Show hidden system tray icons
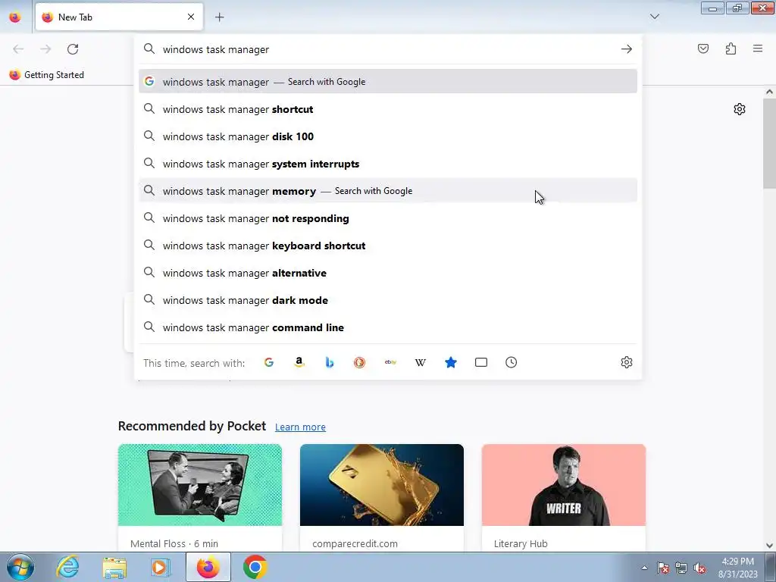The height and width of the screenshot is (582, 776). 644,568
